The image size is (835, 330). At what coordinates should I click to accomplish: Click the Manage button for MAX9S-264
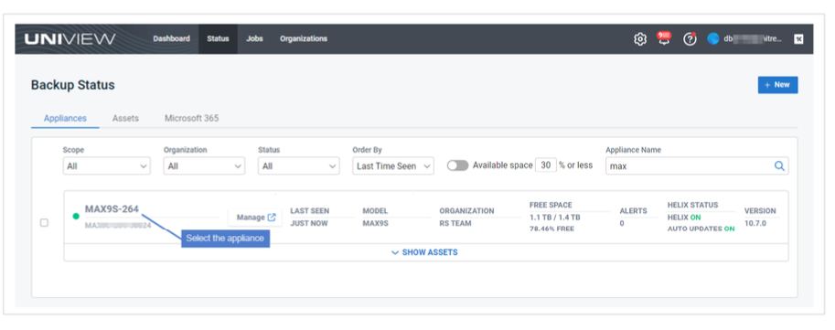256,218
